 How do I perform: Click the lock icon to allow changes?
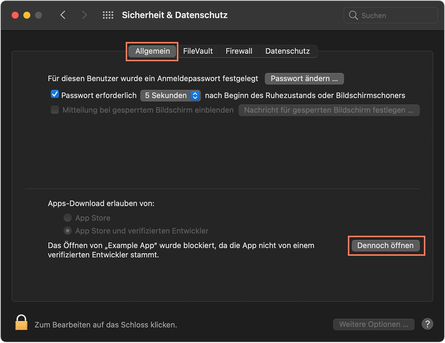(x=22, y=322)
